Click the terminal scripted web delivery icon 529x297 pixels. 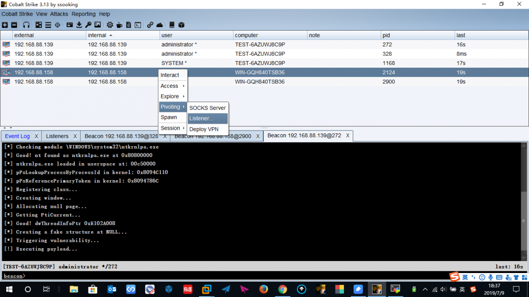(138, 25)
